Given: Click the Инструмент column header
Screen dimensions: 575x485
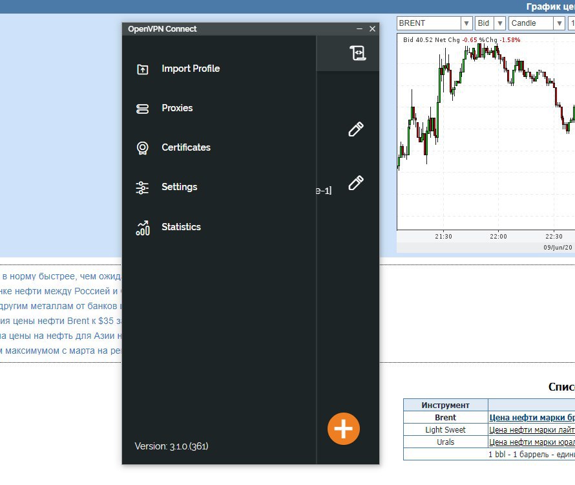Looking at the screenshot, I should 446,405.
